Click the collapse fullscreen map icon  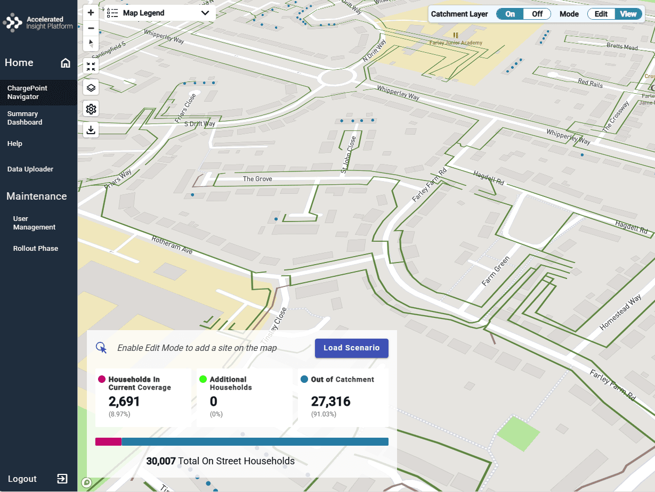coord(91,67)
